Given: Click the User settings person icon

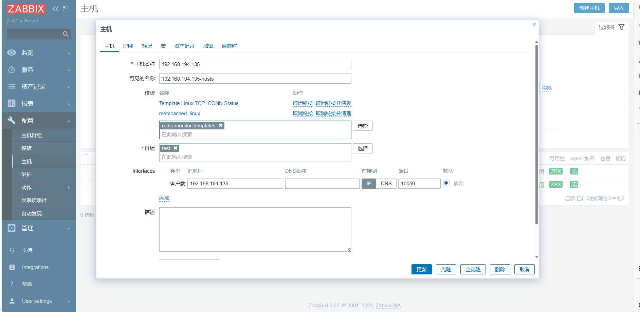Looking at the screenshot, I should point(12,301).
